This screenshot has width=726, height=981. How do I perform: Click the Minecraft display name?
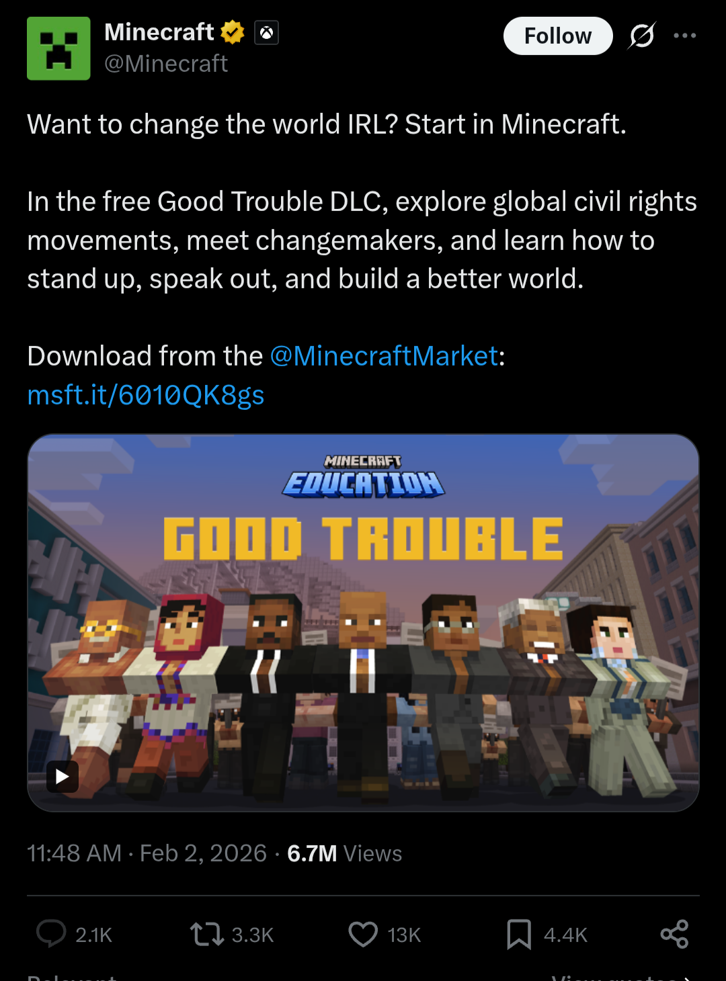(x=159, y=32)
